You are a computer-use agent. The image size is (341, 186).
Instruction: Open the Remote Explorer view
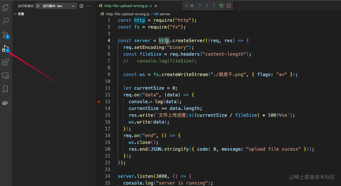(5, 75)
